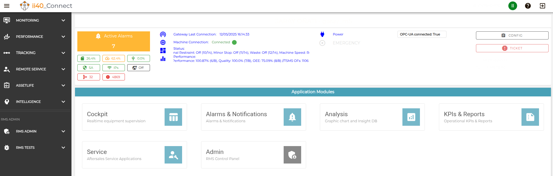Image resolution: width=553 pixels, height=176 pixels.
Task: Click the performance bar chart icon
Action: coord(163,59)
